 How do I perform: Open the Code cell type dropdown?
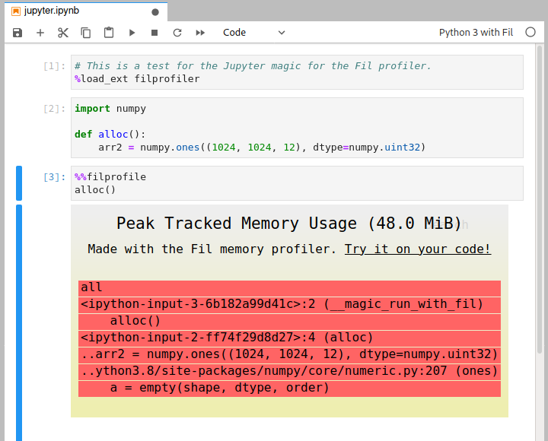[x=253, y=33]
